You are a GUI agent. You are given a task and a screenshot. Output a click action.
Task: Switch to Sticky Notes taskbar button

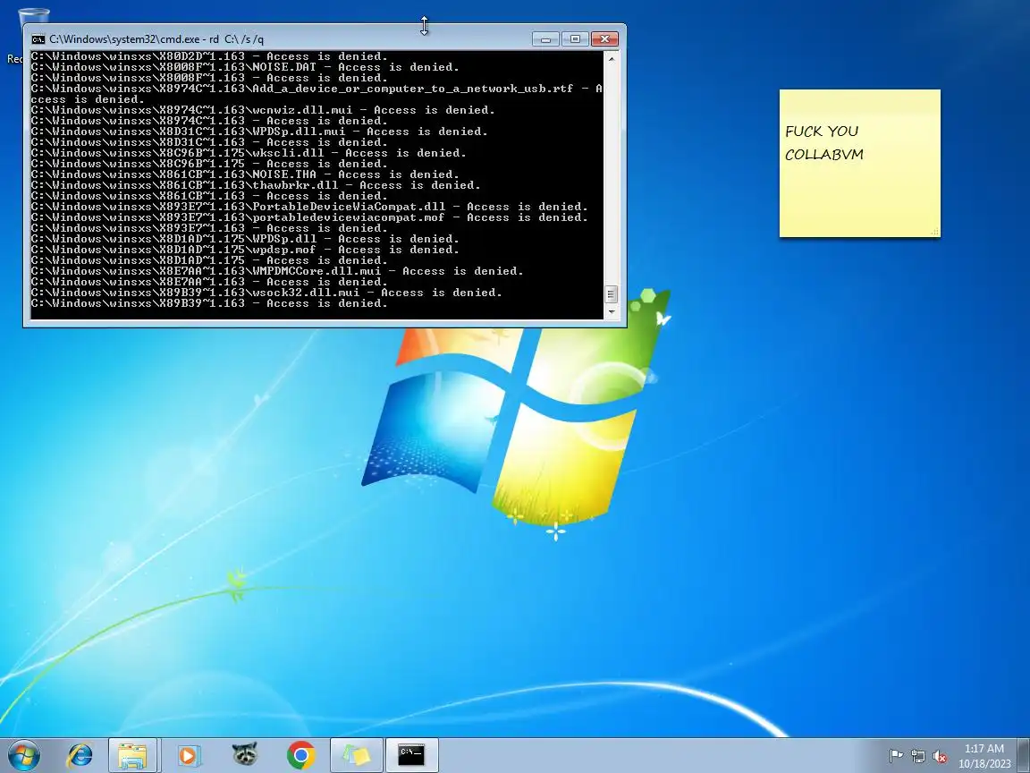pos(357,755)
